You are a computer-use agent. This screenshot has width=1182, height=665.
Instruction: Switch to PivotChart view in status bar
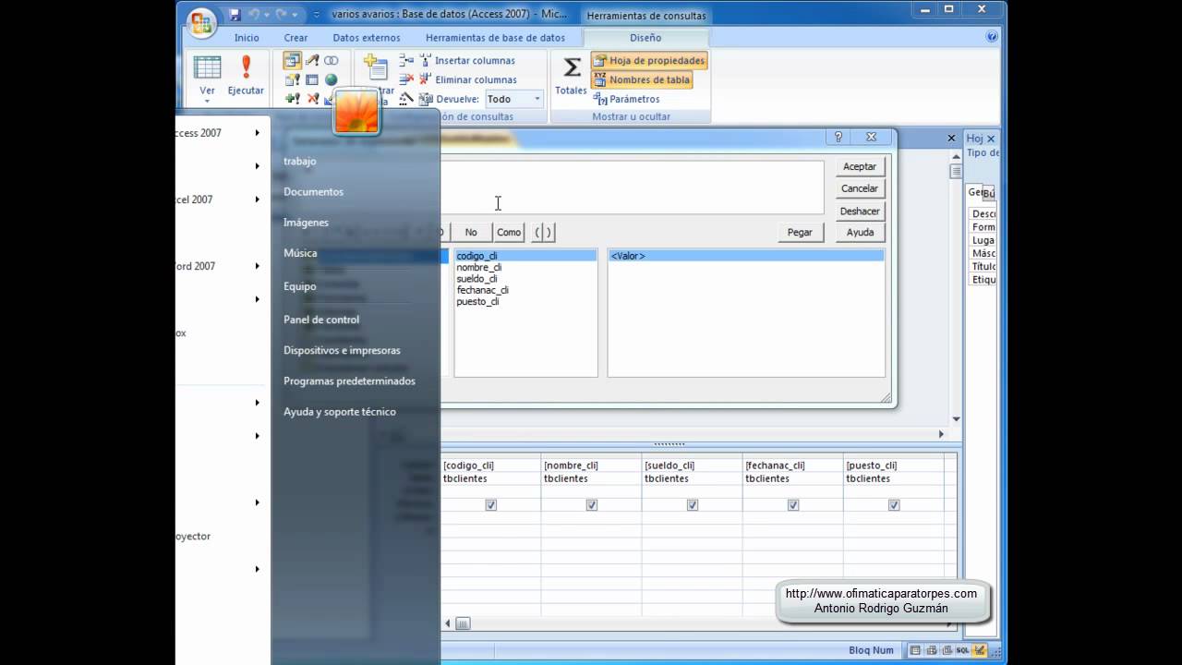pyautogui.click(x=947, y=650)
